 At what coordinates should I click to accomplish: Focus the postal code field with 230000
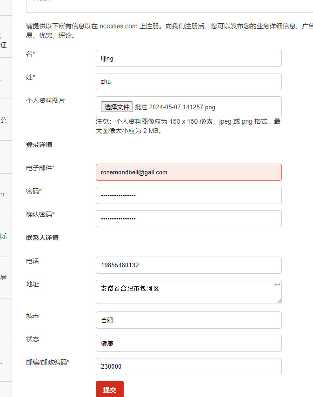[x=188, y=366]
